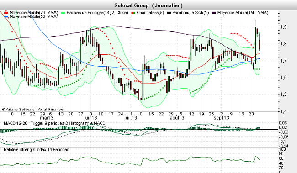Screen dimensions: 297x173
Task: Click the 1,9 price axis label
Action: pos(283,27)
